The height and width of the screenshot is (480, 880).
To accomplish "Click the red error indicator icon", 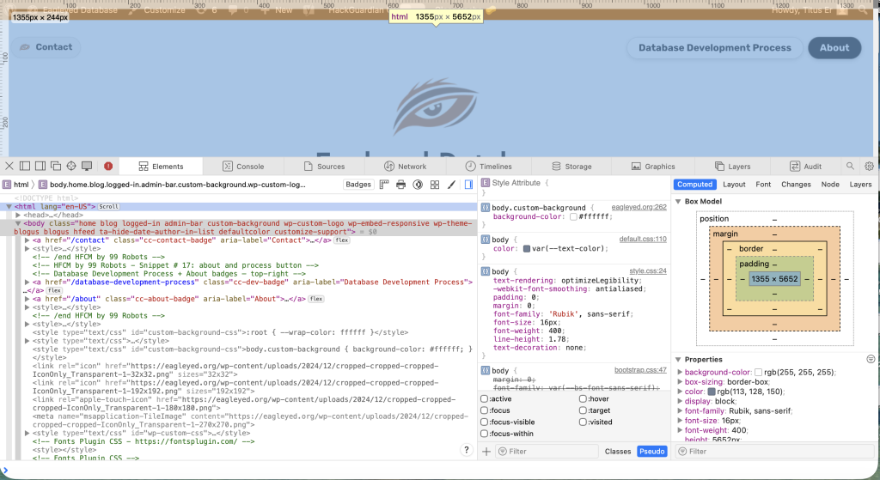I will pyautogui.click(x=108, y=166).
